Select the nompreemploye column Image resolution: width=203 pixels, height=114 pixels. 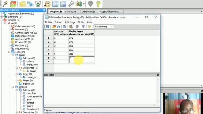click(x=34, y=97)
